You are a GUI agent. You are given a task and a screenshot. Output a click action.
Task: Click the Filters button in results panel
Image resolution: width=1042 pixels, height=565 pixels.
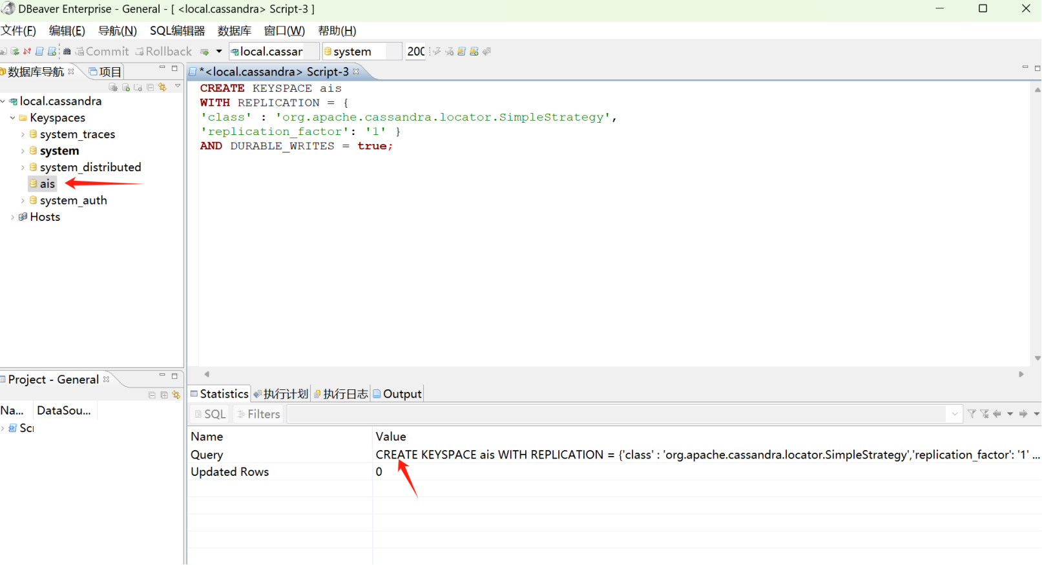258,415
